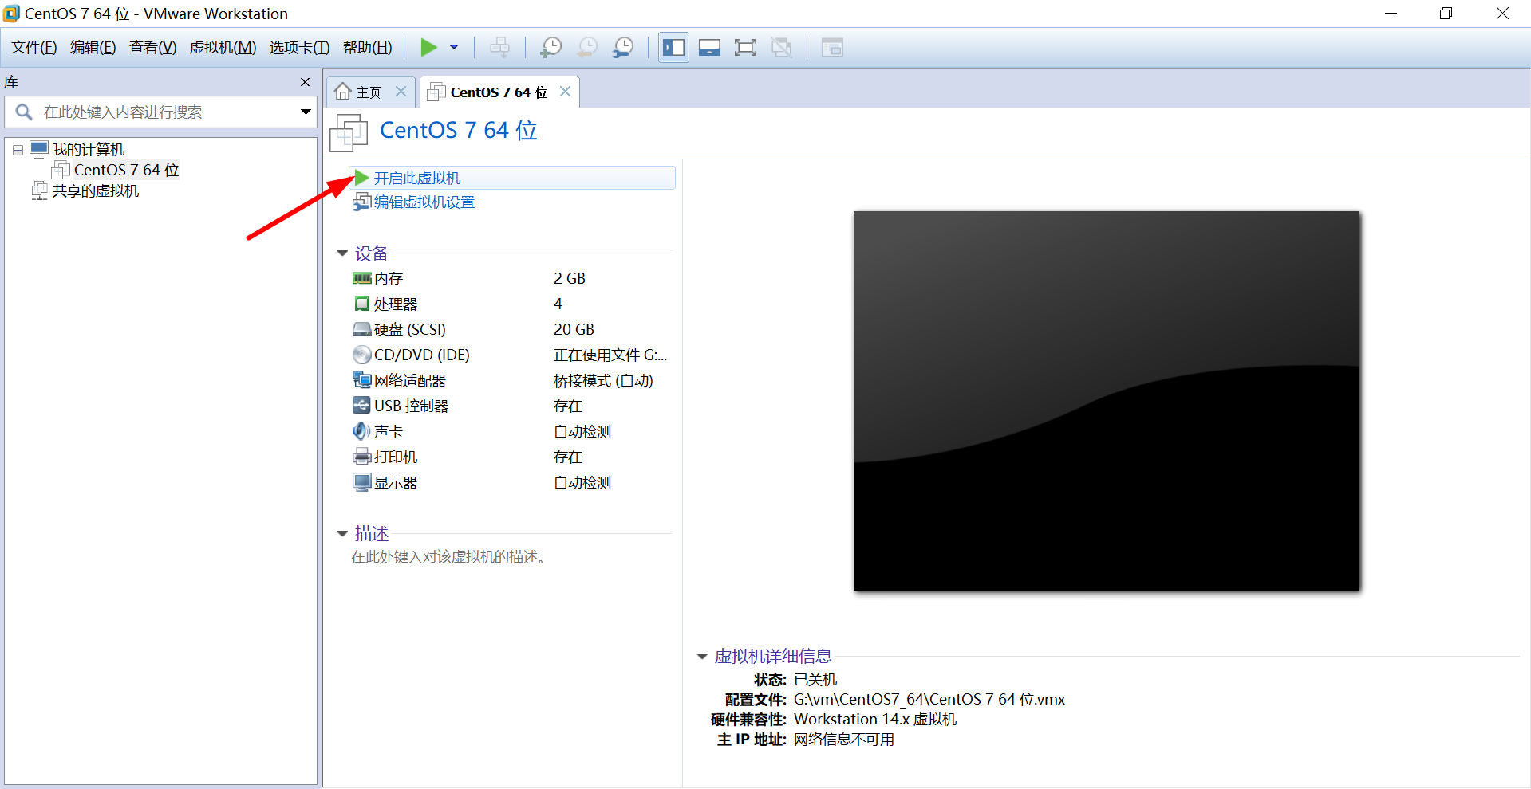Click the 编辑虚拟机设置 link
This screenshot has width=1531, height=789.
424,202
